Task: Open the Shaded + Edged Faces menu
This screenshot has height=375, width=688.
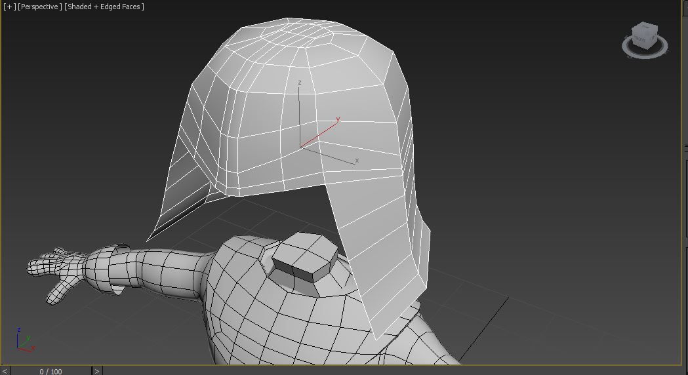Action: [104, 7]
